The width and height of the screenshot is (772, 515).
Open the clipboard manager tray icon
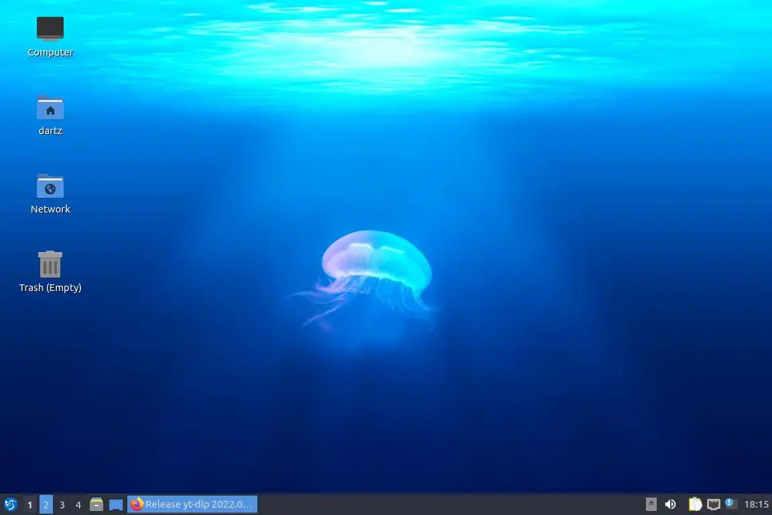(x=695, y=504)
